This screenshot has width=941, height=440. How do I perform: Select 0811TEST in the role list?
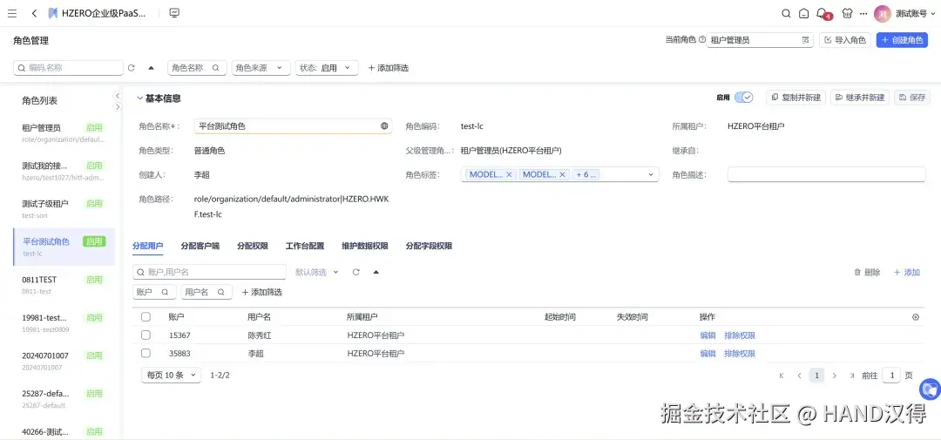click(x=64, y=285)
